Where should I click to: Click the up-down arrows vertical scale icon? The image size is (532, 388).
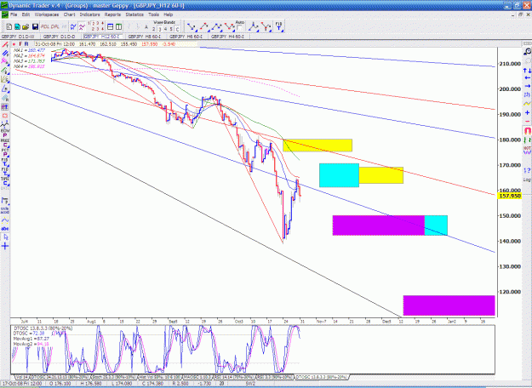pyautogui.click(x=527, y=71)
